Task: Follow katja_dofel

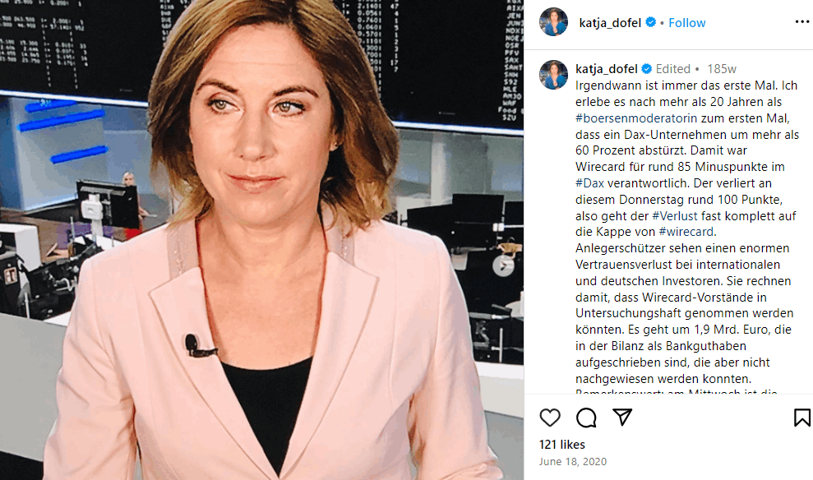Action: tap(686, 23)
